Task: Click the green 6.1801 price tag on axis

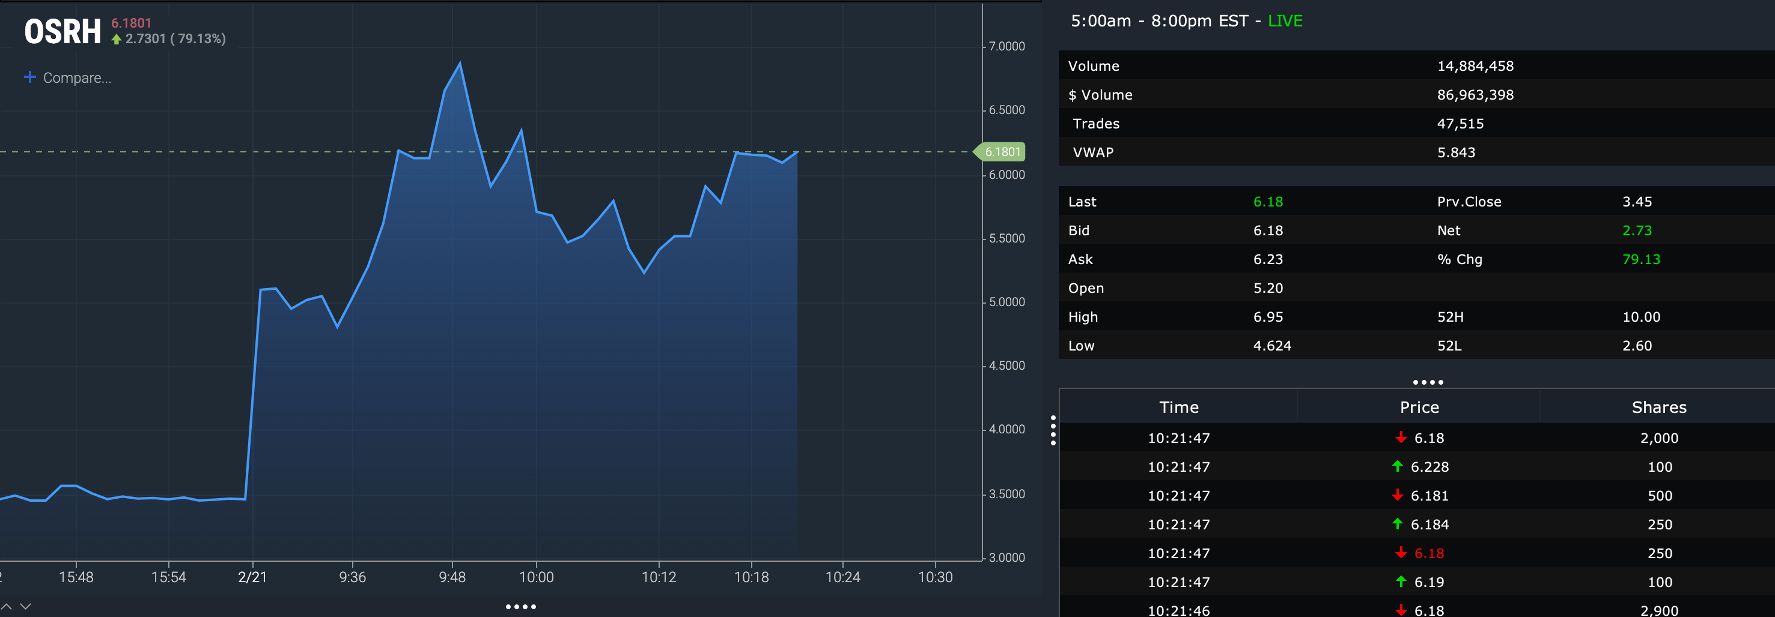Action: coord(1001,151)
